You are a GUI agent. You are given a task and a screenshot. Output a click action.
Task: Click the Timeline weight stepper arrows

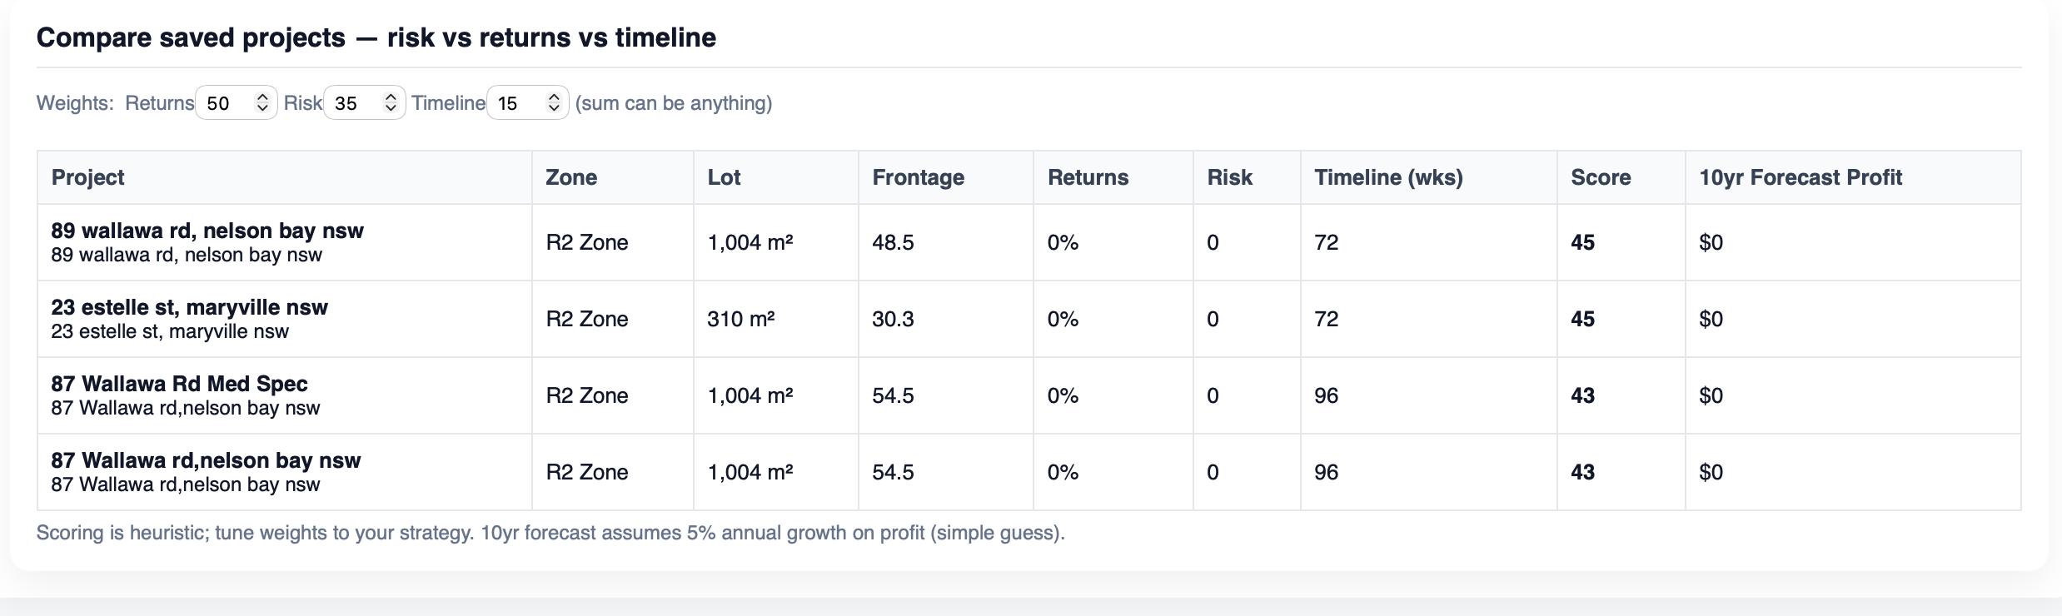[x=554, y=102]
